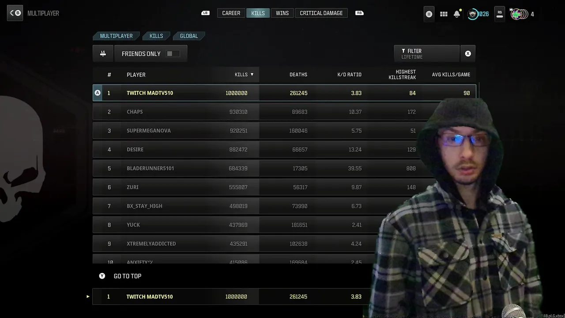Click K/D ratio value 39.55

pos(355,168)
